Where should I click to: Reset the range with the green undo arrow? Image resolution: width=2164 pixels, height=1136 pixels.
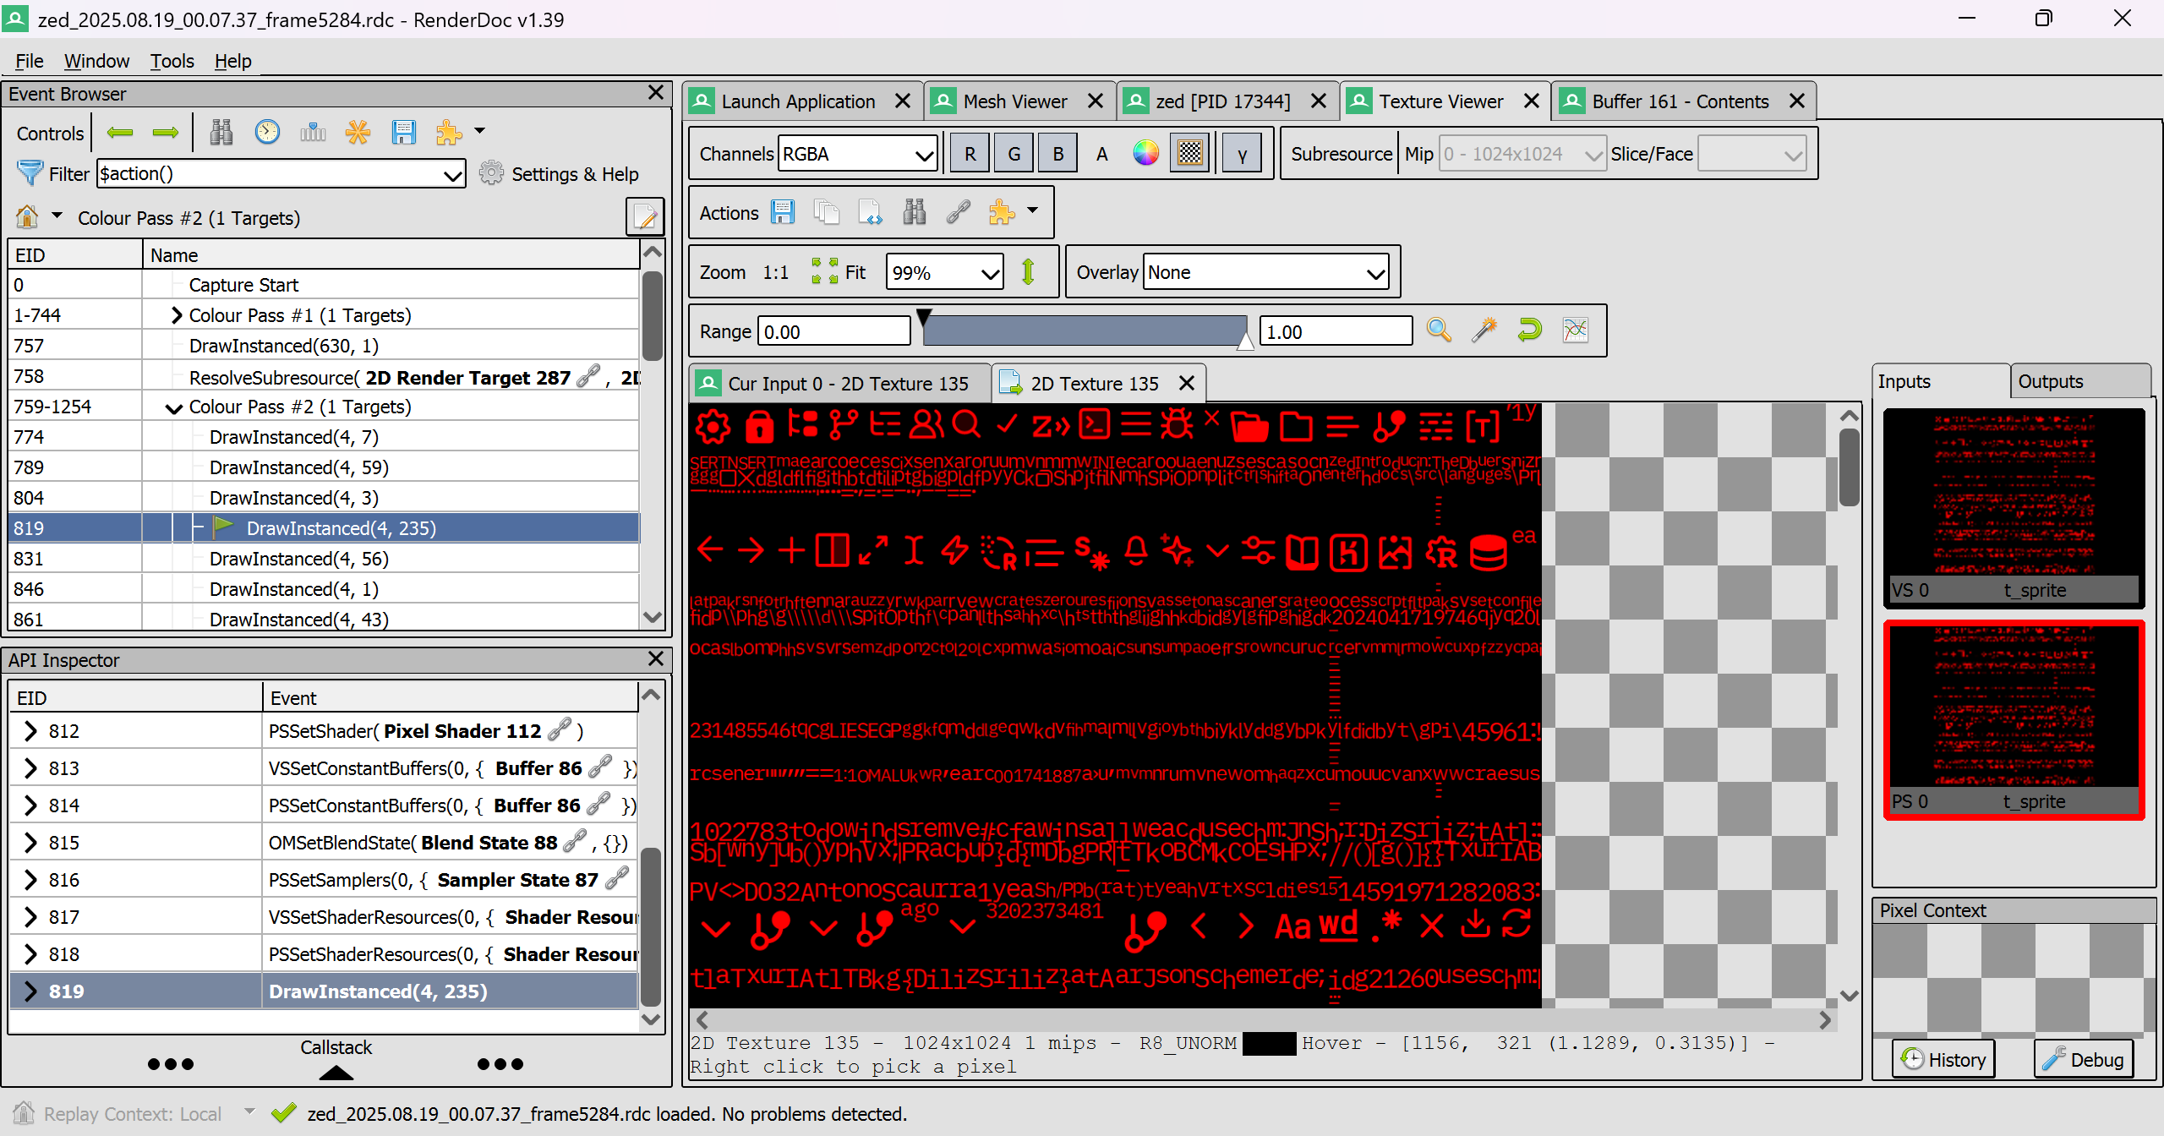pyautogui.click(x=1529, y=330)
